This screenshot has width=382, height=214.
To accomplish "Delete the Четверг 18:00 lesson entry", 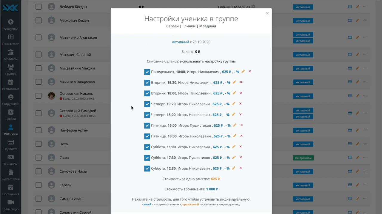I will tap(240, 114).
